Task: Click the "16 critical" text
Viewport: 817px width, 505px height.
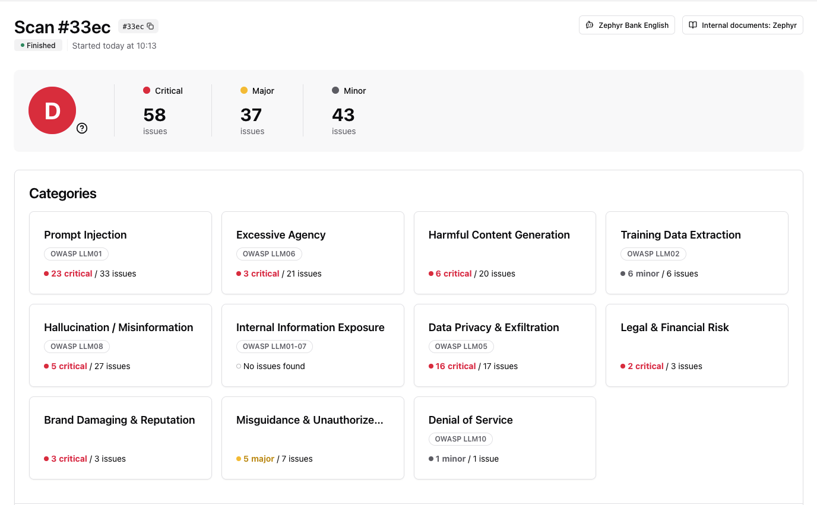Action: pyautogui.click(x=455, y=366)
